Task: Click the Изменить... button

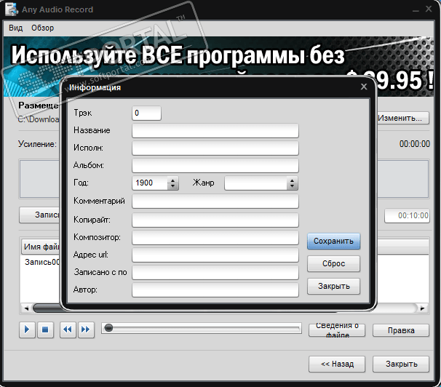Action: tap(402, 118)
